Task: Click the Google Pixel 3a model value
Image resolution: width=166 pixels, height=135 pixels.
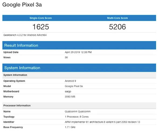Action: 74,86
